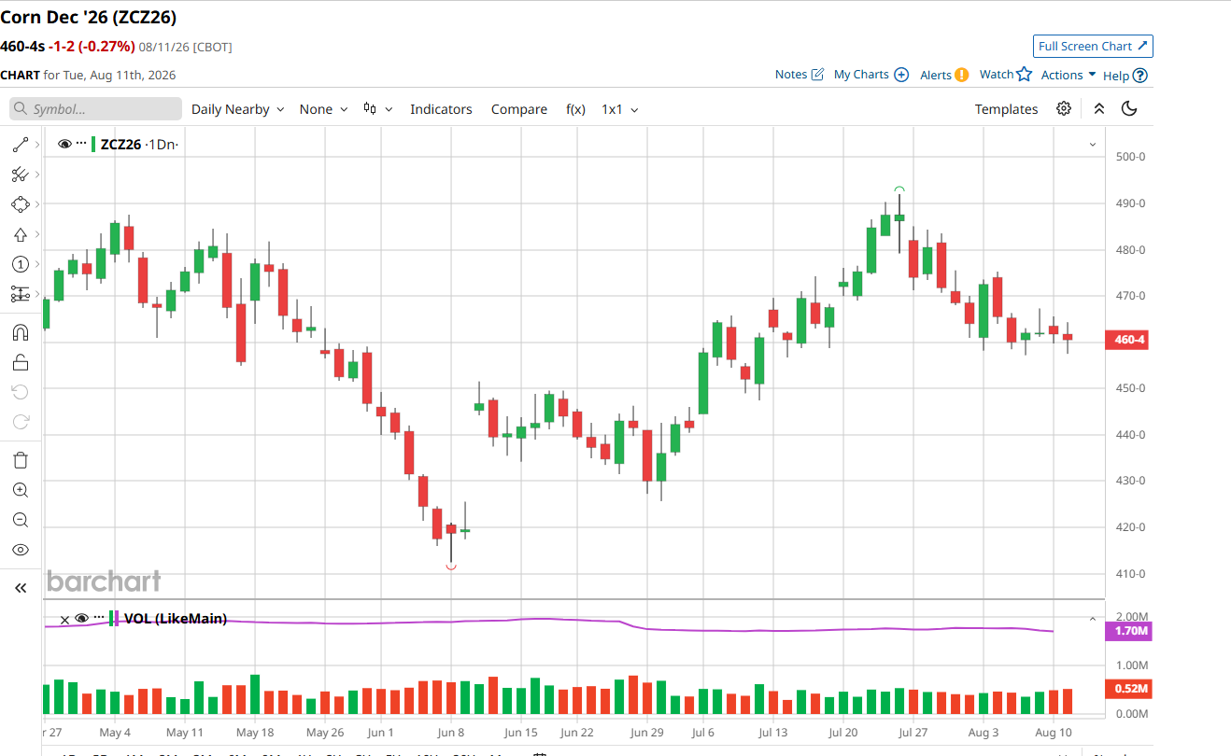The height and width of the screenshot is (756, 1231).
Task: Click the VOL indicator color swatch
Action: pos(114,618)
